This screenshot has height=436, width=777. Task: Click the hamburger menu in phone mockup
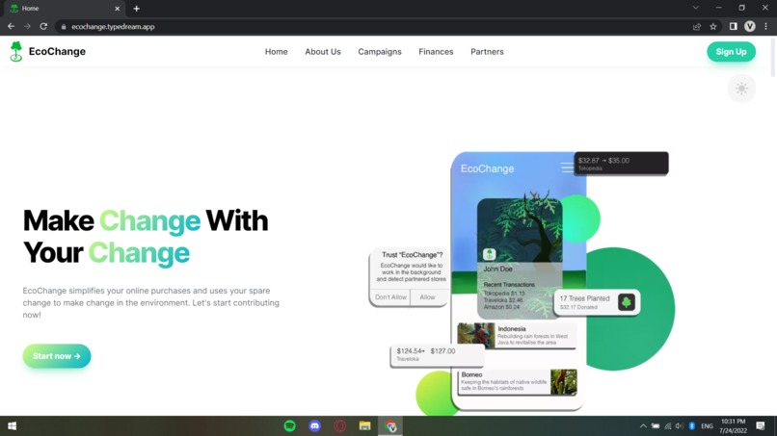(x=567, y=167)
